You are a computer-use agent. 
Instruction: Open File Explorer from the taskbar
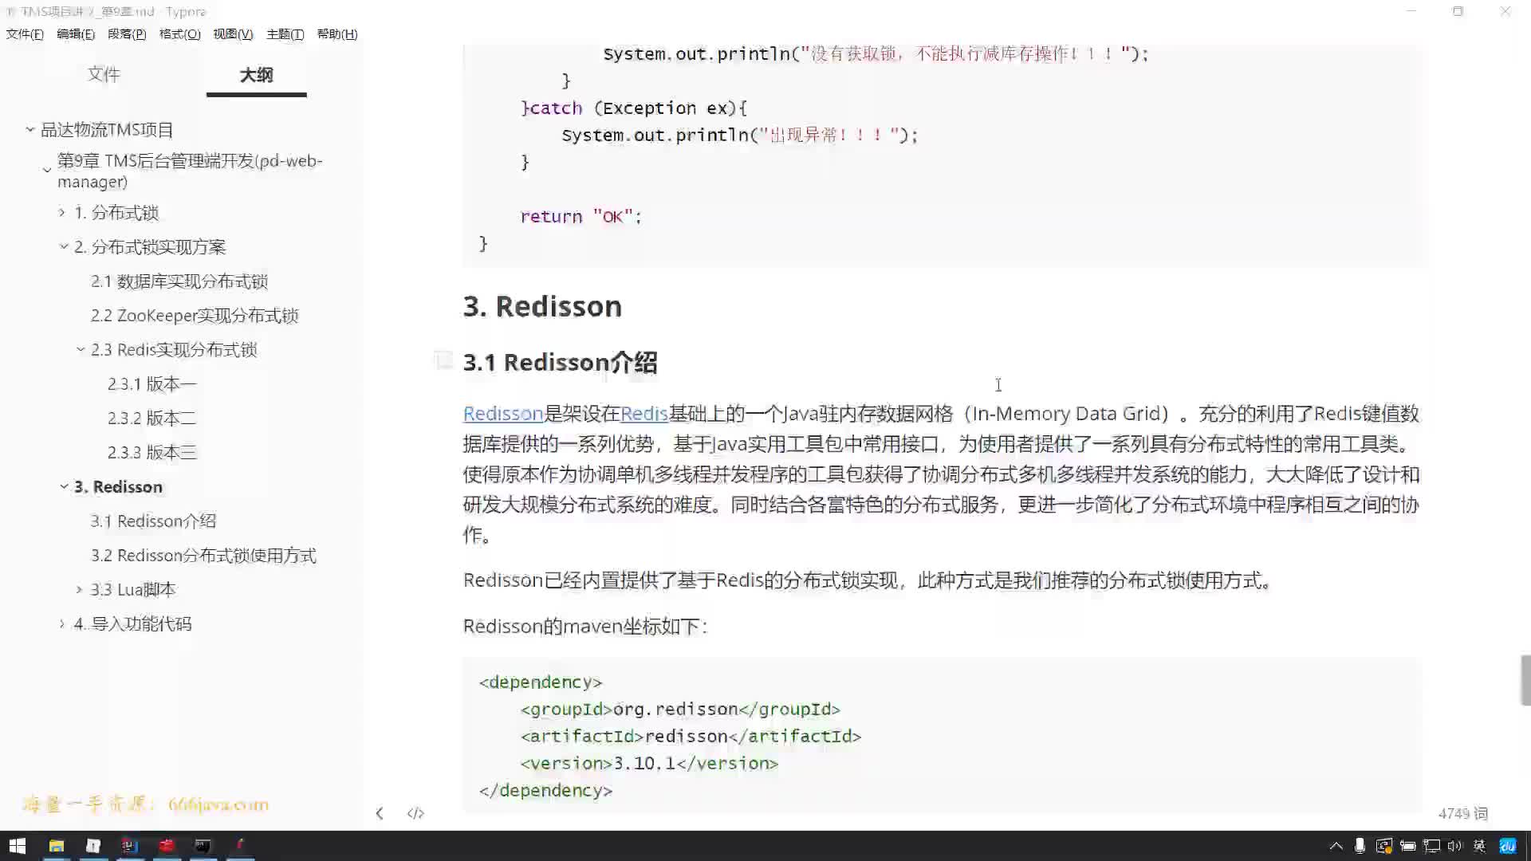click(56, 846)
